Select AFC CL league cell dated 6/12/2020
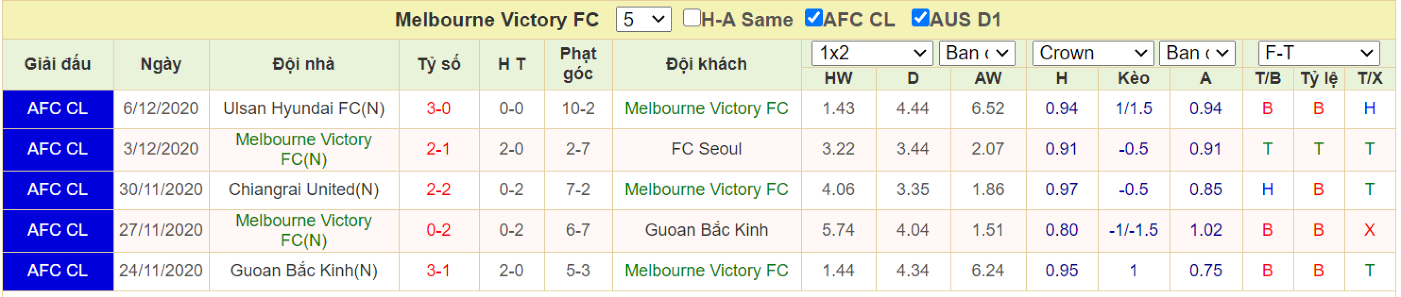 pos(58,109)
